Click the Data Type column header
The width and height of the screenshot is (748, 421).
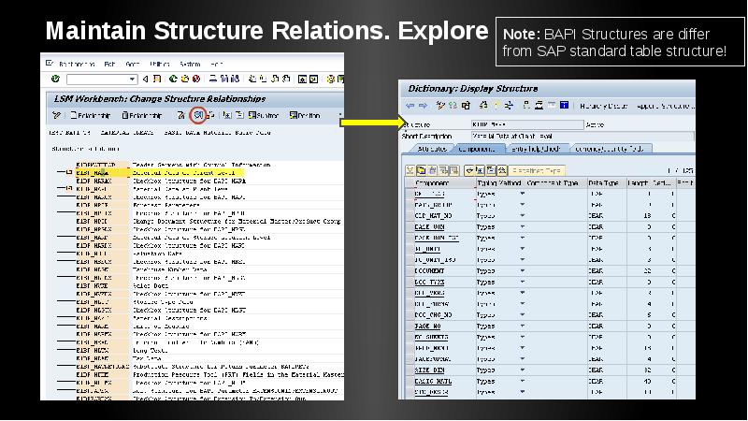(x=606, y=182)
